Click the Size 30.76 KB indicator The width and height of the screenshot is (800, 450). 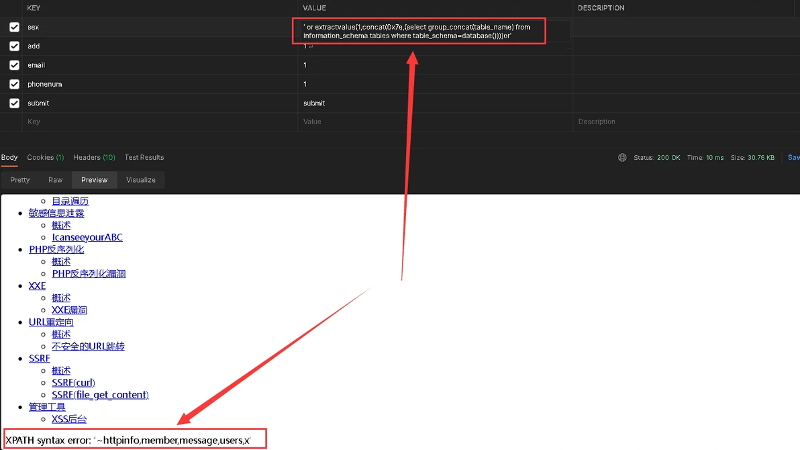(752, 157)
